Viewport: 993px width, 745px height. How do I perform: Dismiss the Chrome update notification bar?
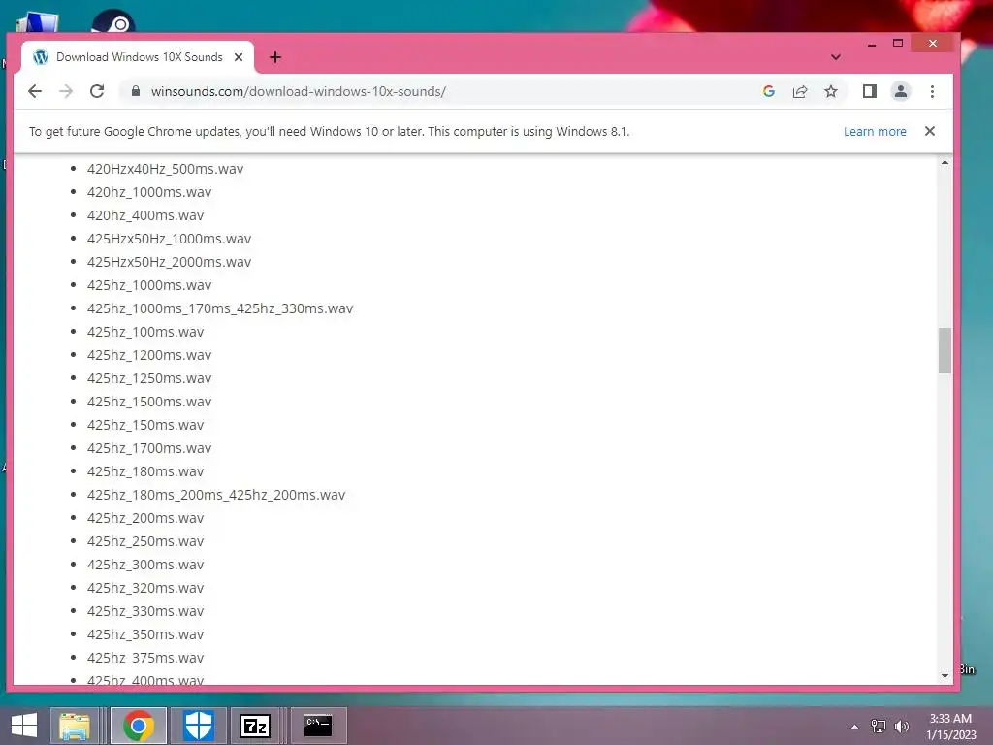pyautogui.click(x=930, y=131)
